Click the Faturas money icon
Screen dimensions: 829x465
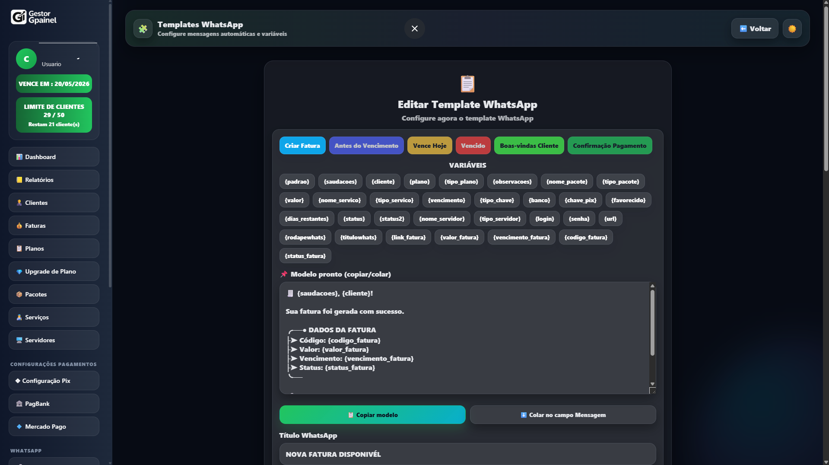[x=19, y=226]
